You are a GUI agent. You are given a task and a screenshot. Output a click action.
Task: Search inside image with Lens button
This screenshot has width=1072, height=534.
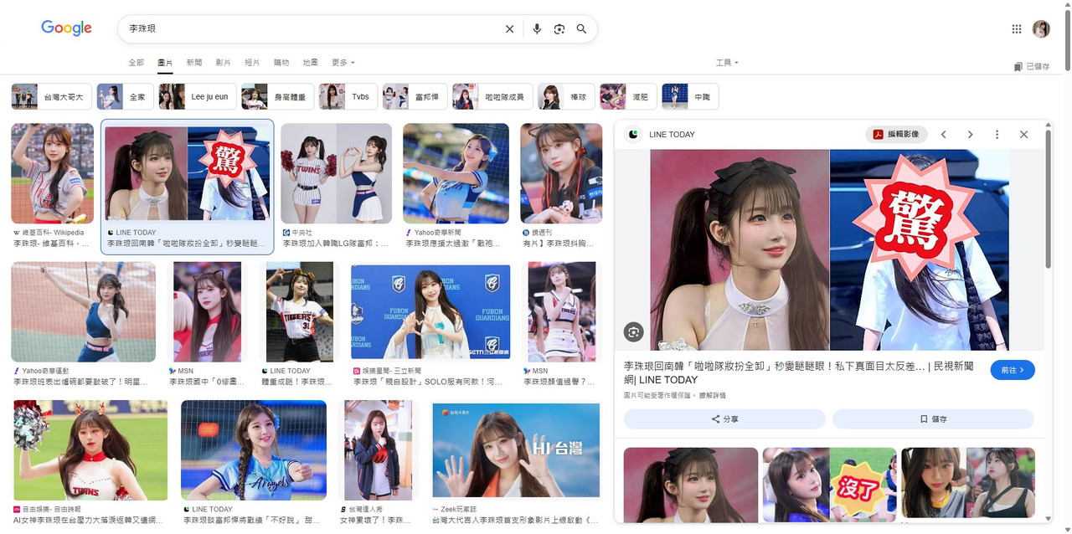coord(633,332)
